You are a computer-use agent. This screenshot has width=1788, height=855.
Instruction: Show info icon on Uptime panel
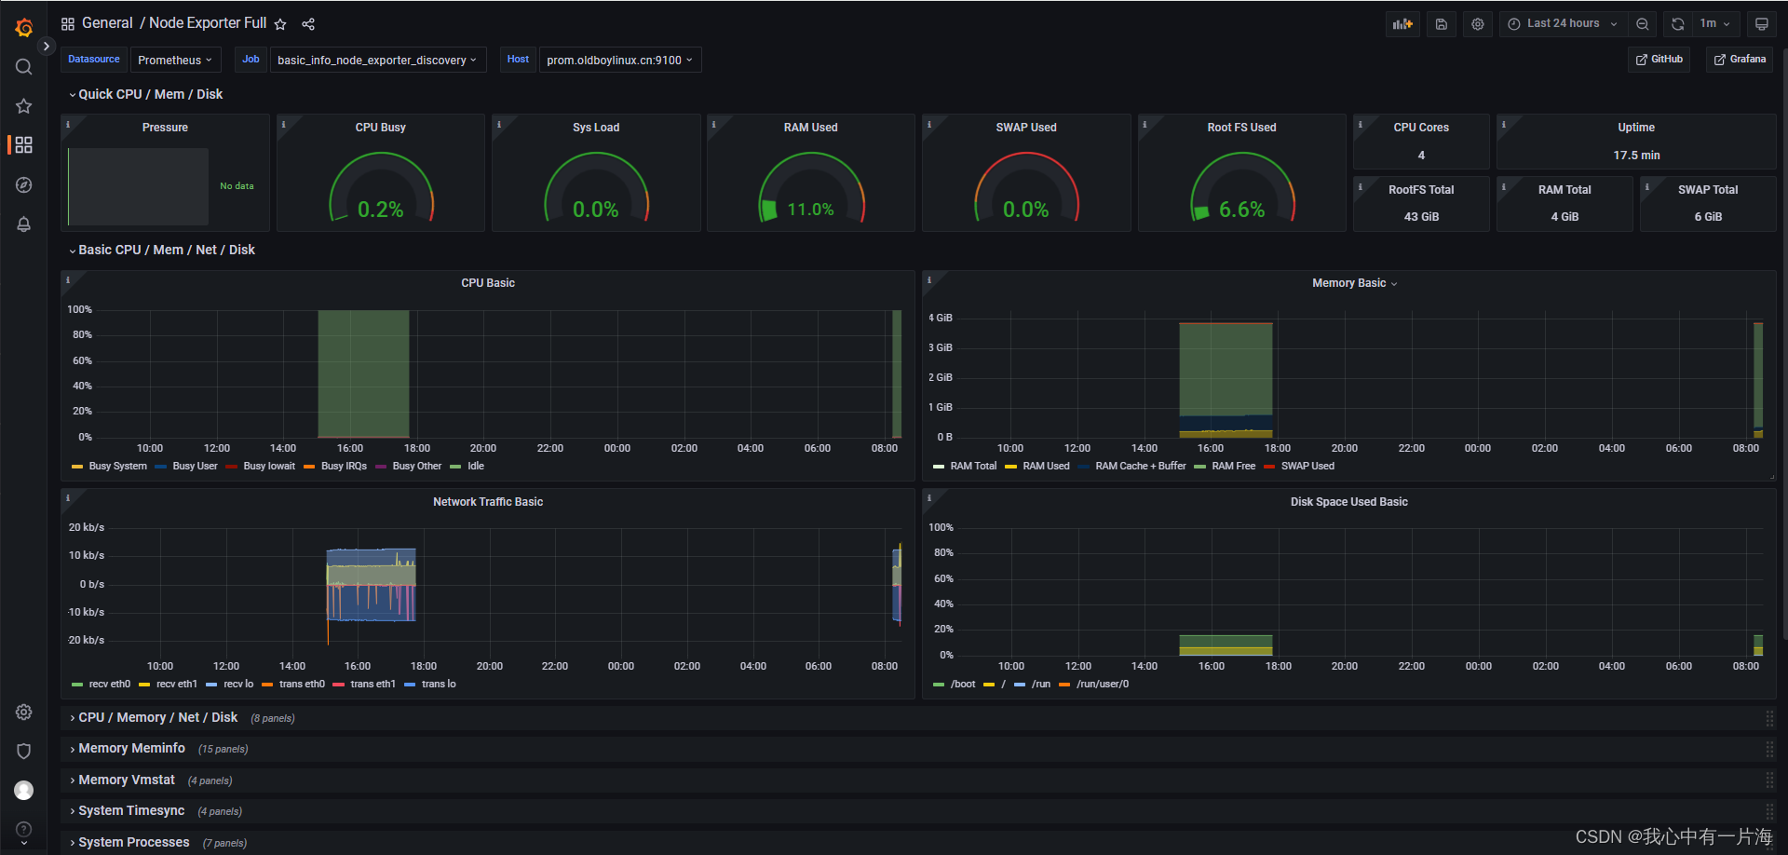(x=1503, y=124)
